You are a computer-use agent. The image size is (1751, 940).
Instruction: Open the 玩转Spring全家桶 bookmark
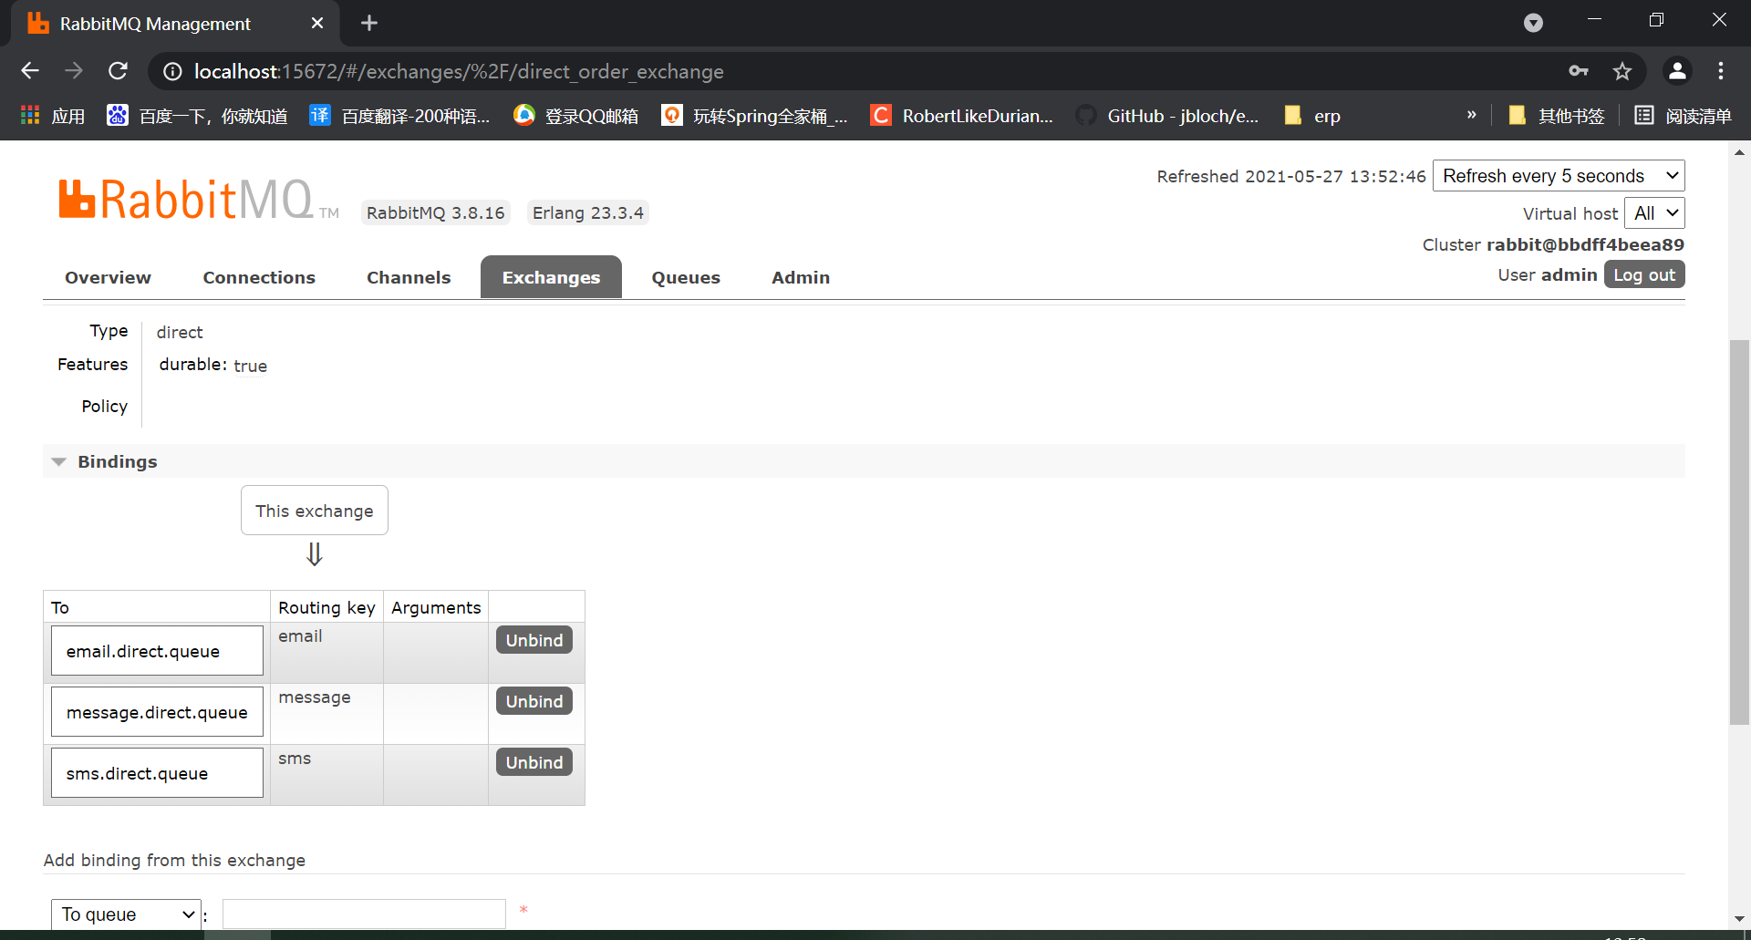pyautogui.click(x=755, y=116)
